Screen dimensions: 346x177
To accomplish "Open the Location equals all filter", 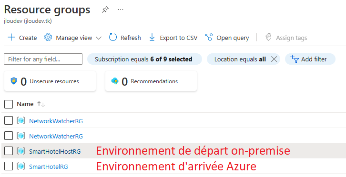I will [240, 59].
